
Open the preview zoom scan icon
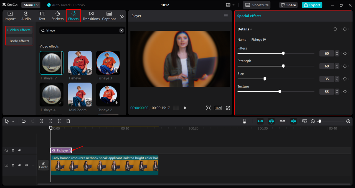click(x=209, y=108)
